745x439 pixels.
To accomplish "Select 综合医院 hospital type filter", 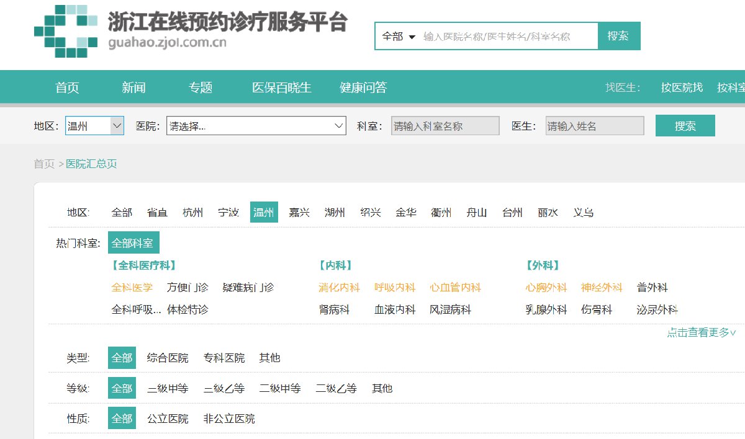I will tap(168, 358).
